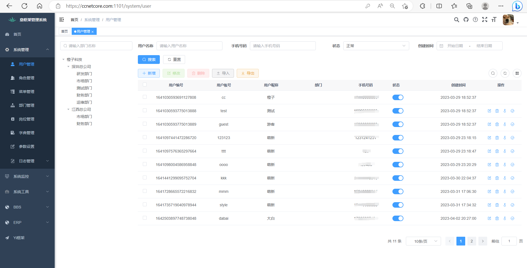Click edit icon for test user row
The height and width of the screenshot is (268, 527).
(x=489, y=111)
